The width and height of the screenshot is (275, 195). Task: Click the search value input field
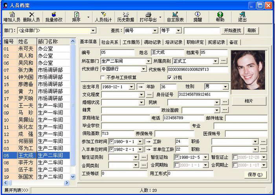(202, 31)
